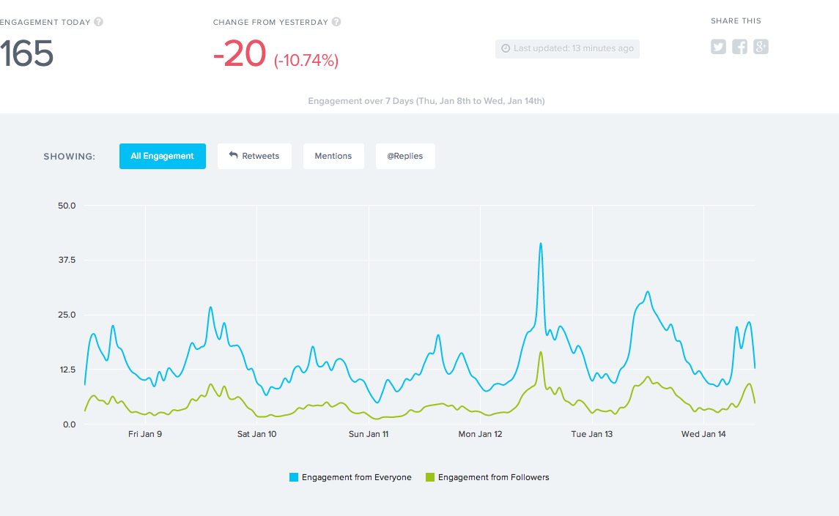Click the 0.0 y-axis label
839x516 pixels.
(x=69, y=425)
